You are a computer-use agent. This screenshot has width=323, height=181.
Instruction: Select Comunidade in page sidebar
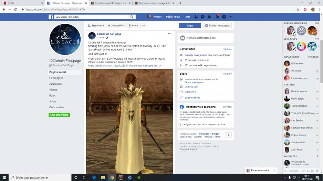coord(57,107)
